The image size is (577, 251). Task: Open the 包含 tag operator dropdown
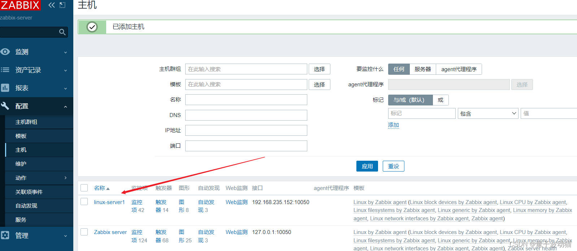tap(488, 113)
